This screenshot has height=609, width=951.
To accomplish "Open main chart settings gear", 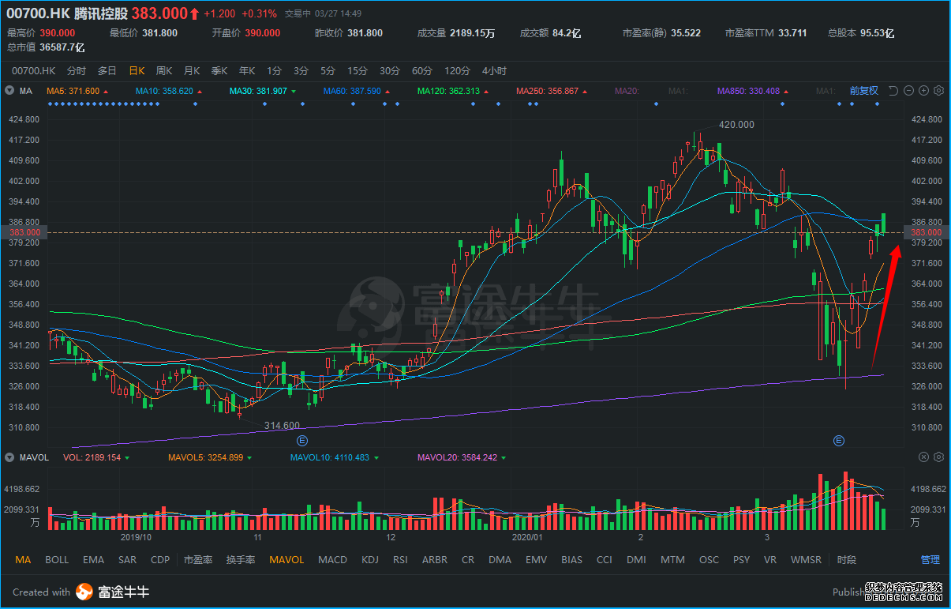I will tap(938, 91).
